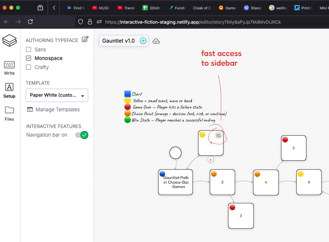329x242 pixels.
Task: Switch to the Find browser tab
Action: coord(76,8)
